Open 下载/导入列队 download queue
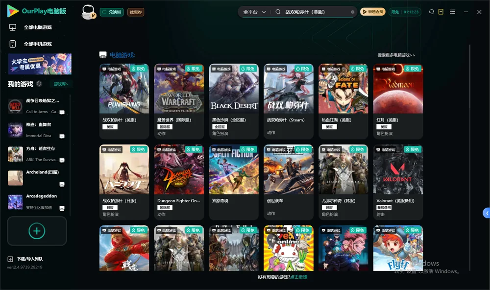This screenshot has height=290, width=490. coord(25,259)
